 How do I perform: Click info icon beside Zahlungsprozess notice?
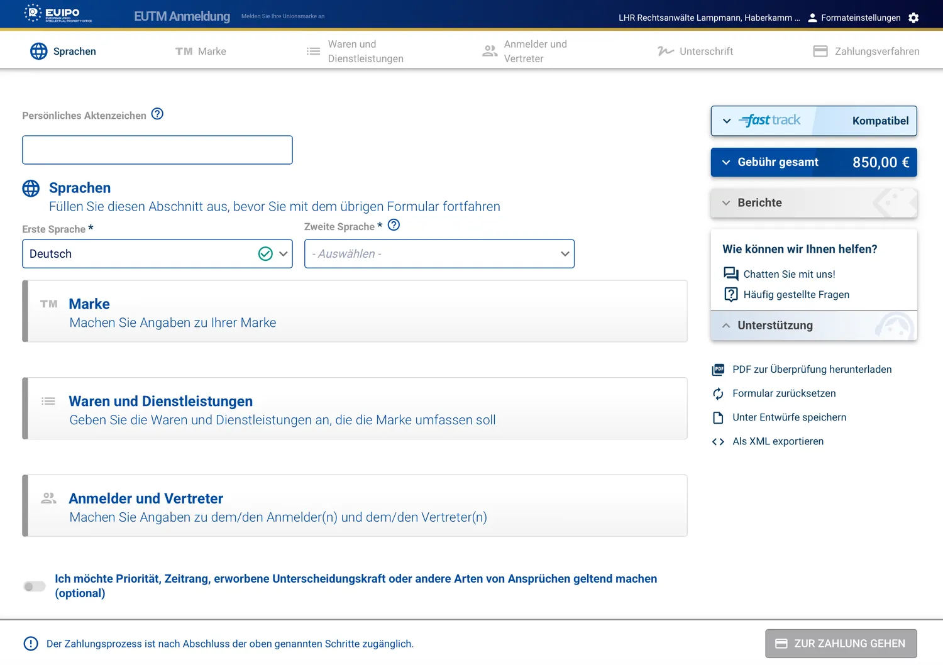click(x=31, y=644)
